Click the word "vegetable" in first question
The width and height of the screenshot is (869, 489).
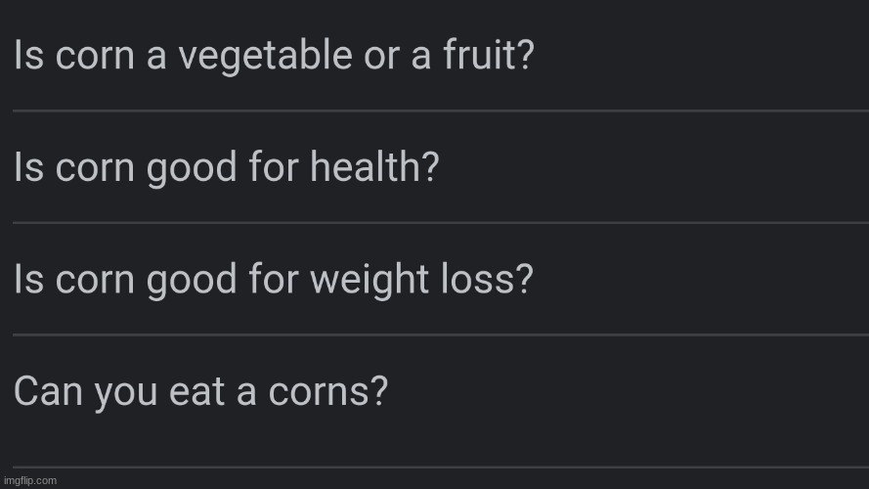(266, 57)
